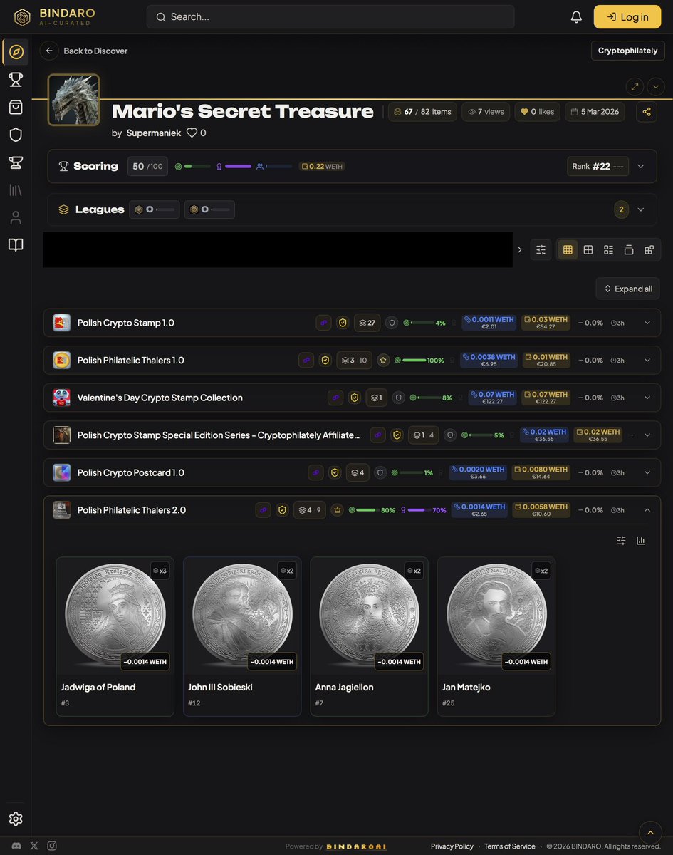Click the Rank #22 badge

(x=598, y=166)
